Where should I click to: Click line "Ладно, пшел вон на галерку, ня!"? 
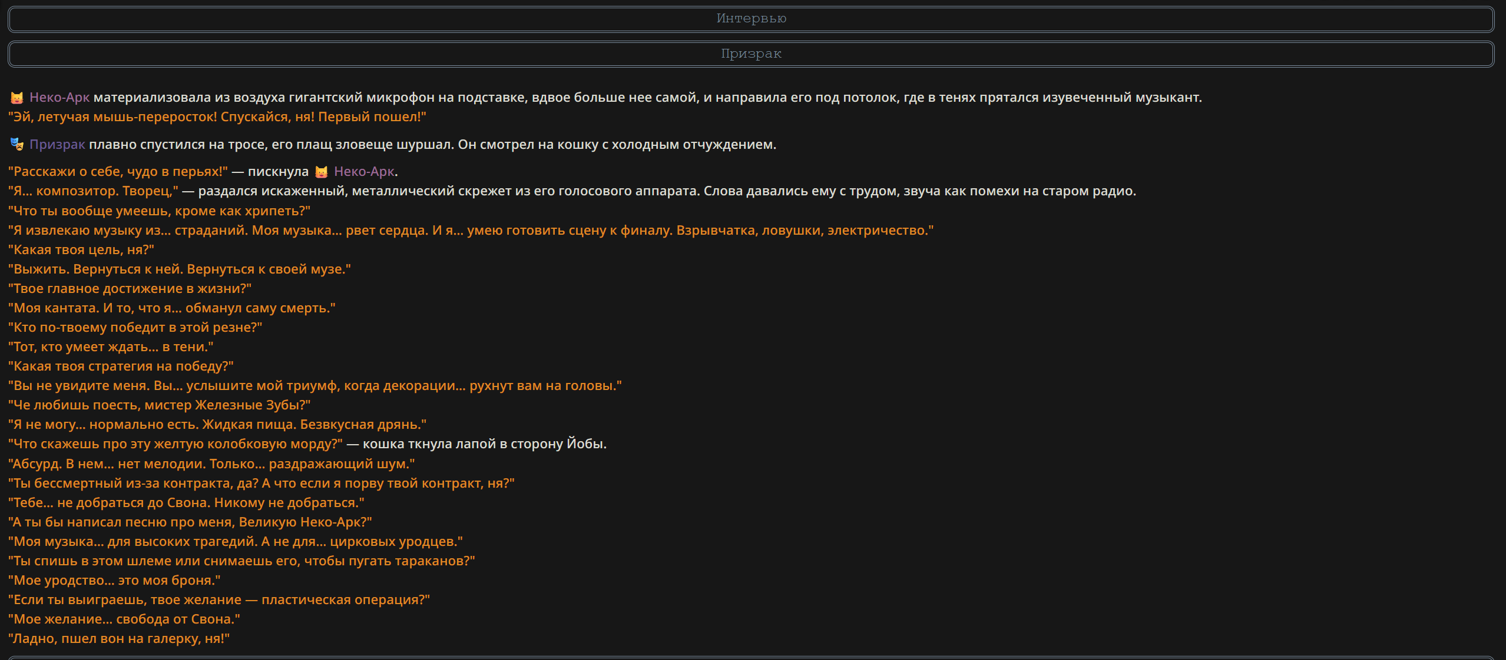119,639
